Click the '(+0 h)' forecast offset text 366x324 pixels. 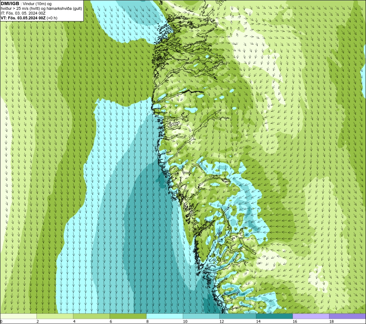pos(52,18)
